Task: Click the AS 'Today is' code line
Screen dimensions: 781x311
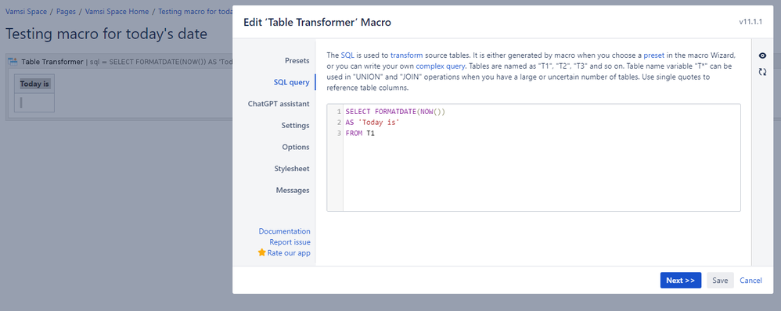Action: (x=373, y=123)
